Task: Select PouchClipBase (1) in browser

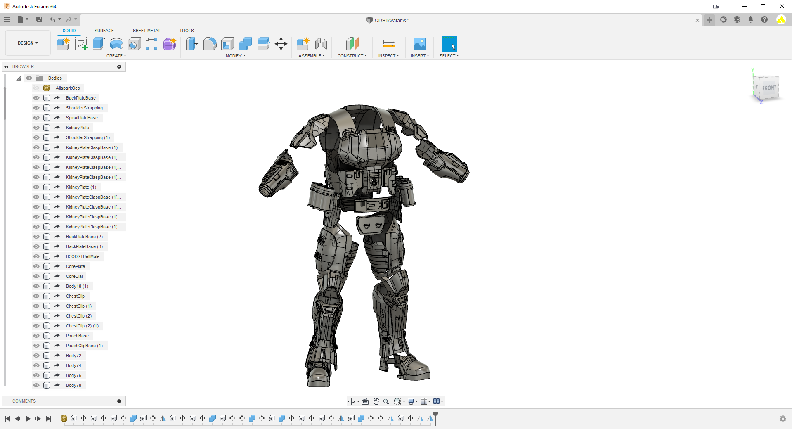Action: [x=84, y=346]
